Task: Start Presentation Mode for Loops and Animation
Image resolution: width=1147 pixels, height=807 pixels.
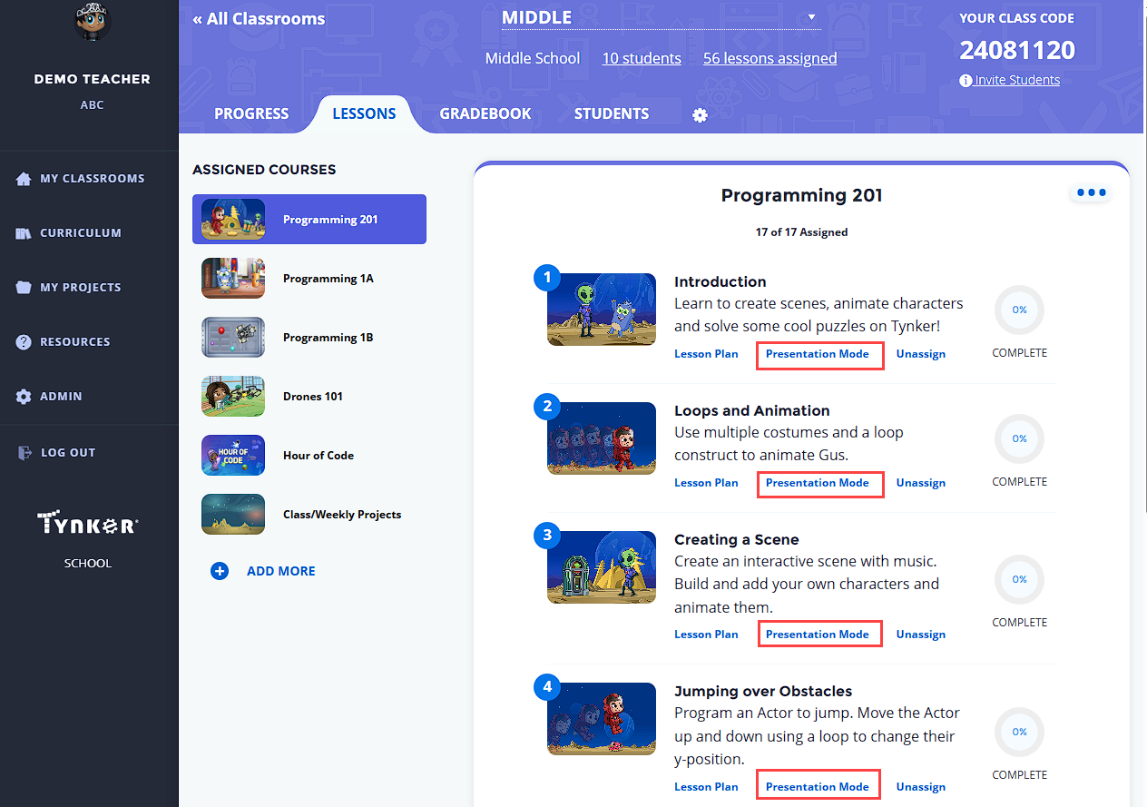Action: [x=818, y=483]
